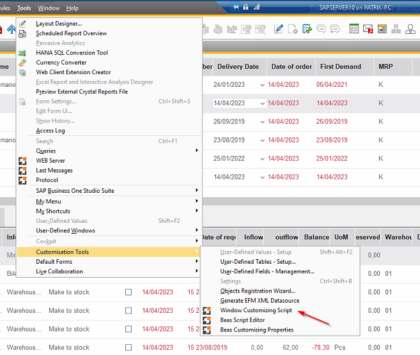Open the yellow calendar grid icon
This screenshot has height=355, width=420.
tap(382, 29)
